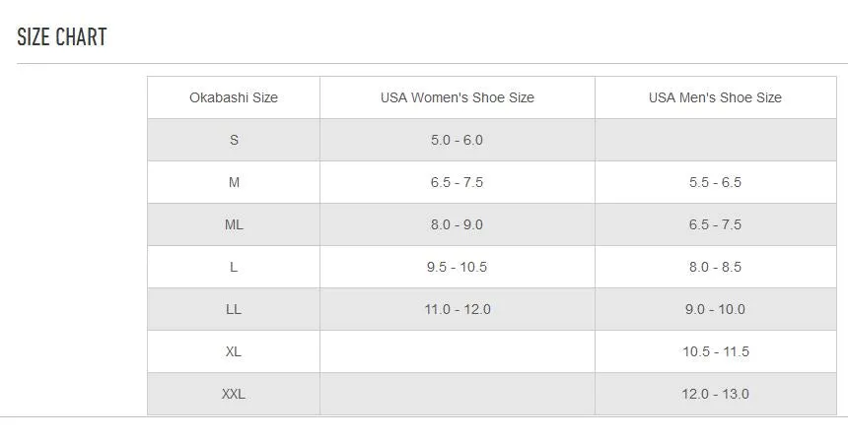This screenshot has width=848, height=439.
Task: Select women's 6.5 - 7.5 in M row
Action: [x=458, y=182]
